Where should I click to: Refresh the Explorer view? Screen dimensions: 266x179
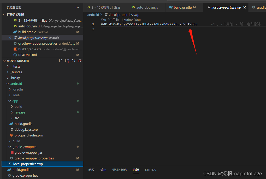click(x=73, y=61)
